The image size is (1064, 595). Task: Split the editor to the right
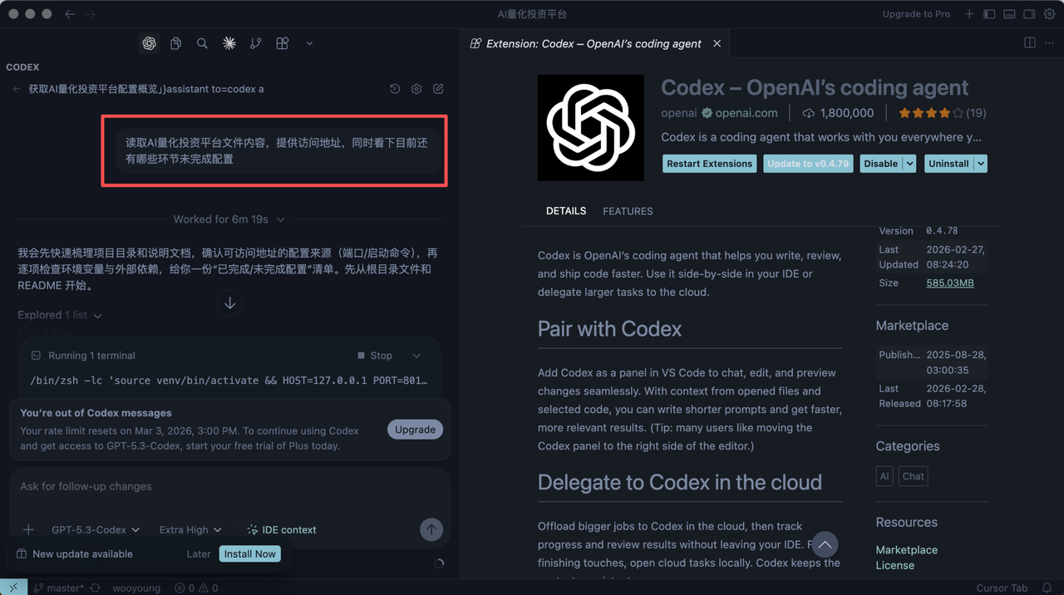point(1029,43)
